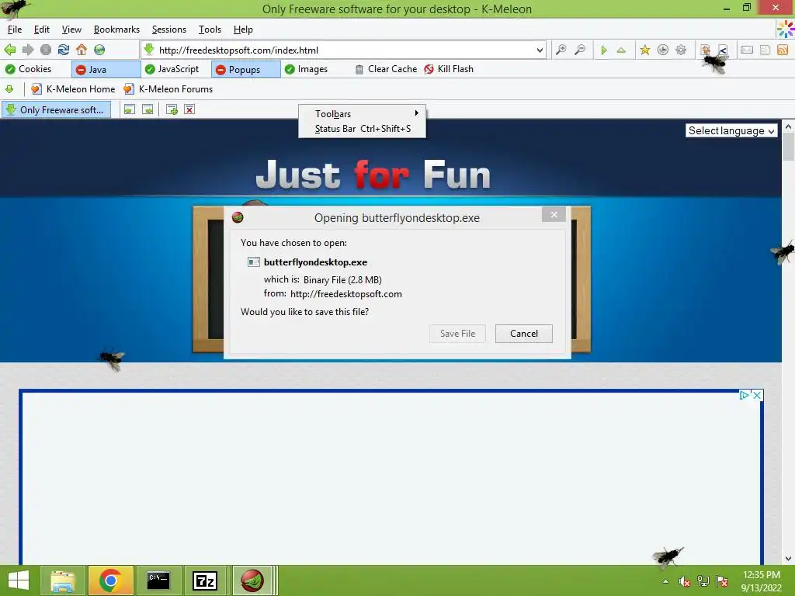795x596 pixels.
Task: Open the K-Meleon Forums bookmark
Action: [x=168, y=89]
